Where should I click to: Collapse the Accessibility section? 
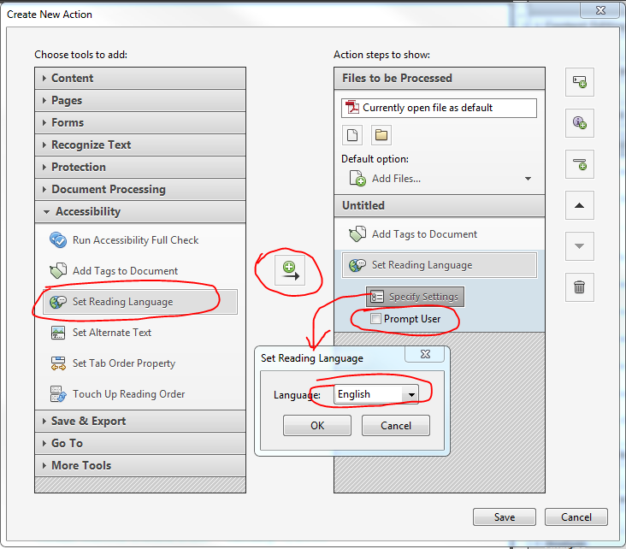87,211
